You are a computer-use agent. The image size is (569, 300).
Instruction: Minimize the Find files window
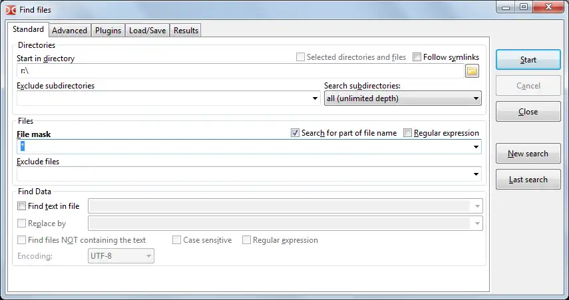[x=506, y=7]
